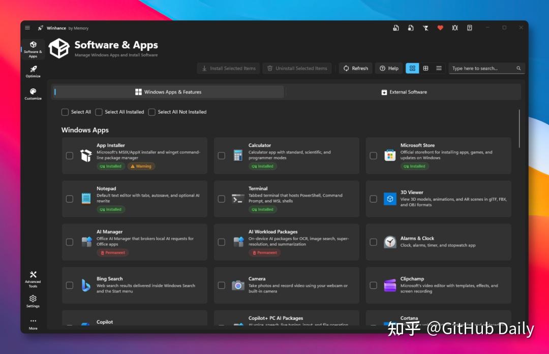Check the Bing Search checkbox
Screen dimensions: 549x354
[x=70, y=285]
